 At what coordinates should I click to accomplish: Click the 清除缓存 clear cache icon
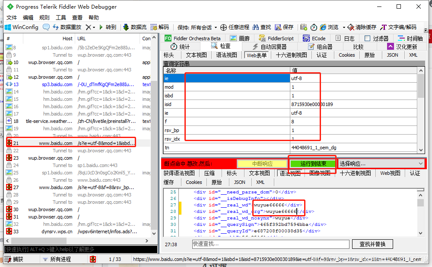pos(351,27)
